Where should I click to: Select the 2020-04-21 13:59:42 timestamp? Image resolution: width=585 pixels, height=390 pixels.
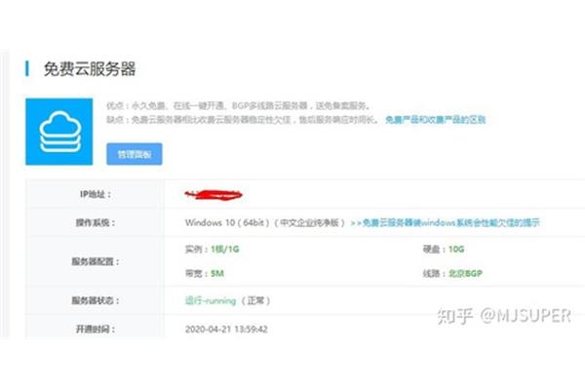click(226, 329)
